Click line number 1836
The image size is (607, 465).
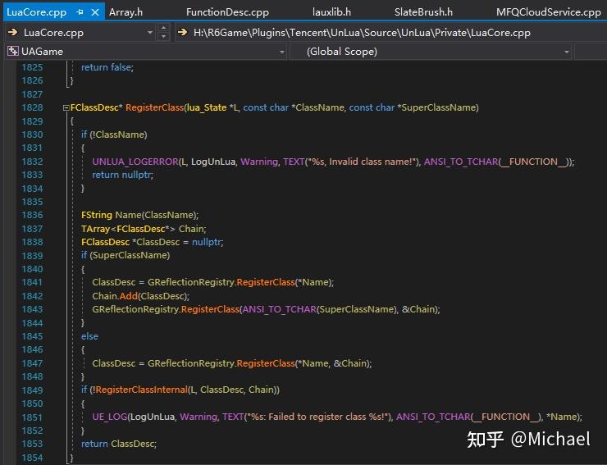32,215
